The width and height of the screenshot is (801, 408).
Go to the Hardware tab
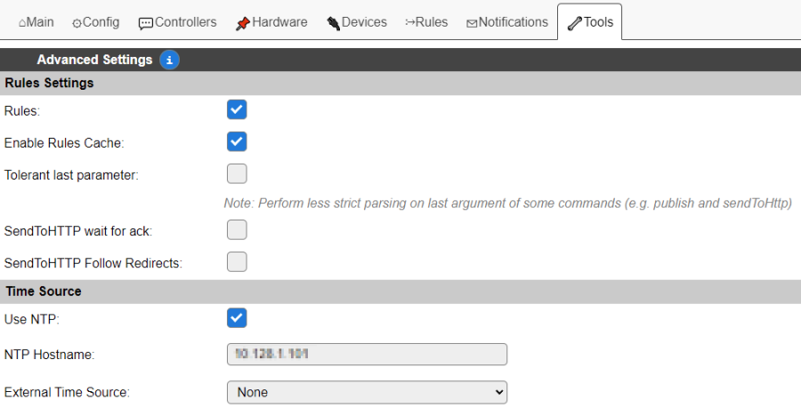tap(271, 22)
